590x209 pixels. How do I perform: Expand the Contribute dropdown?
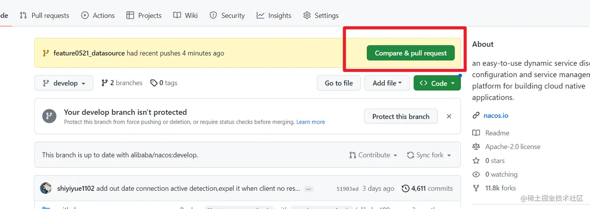pos(373,155)
